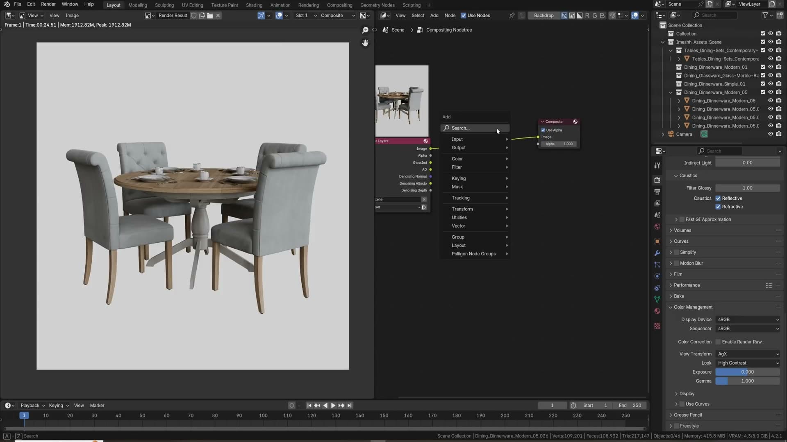
Task: Open the Object Constraints properties tab
Action: [657, 288]
